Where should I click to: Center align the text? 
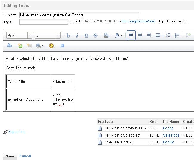[140, 35]
